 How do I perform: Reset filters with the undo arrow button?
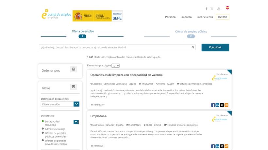76,122
